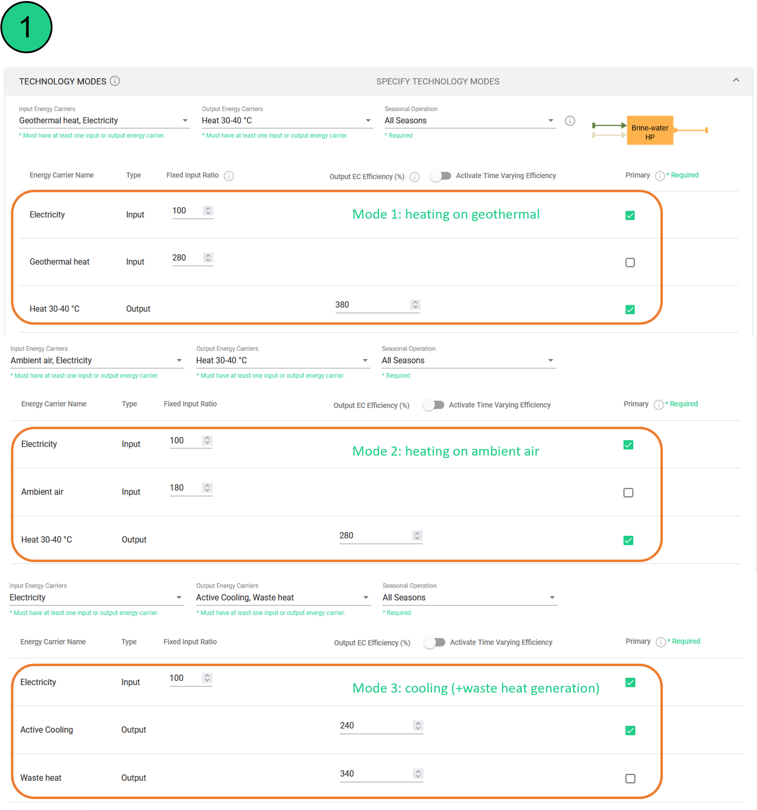Click first Primary column info icon
This screenshot has height=810, width=757.
(660, 176)
